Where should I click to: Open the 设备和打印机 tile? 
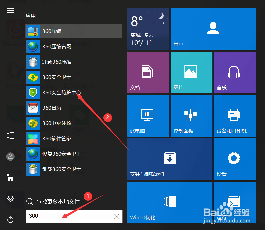tap(235, 116)
